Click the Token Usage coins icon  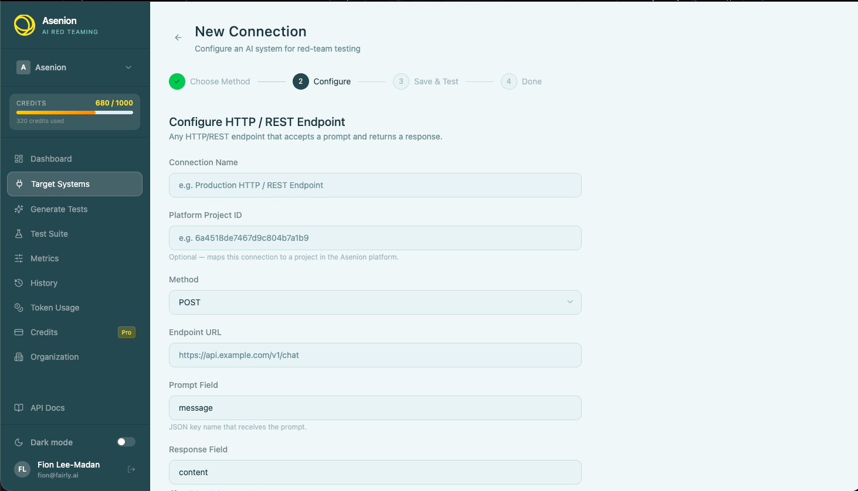pos(19,308)
